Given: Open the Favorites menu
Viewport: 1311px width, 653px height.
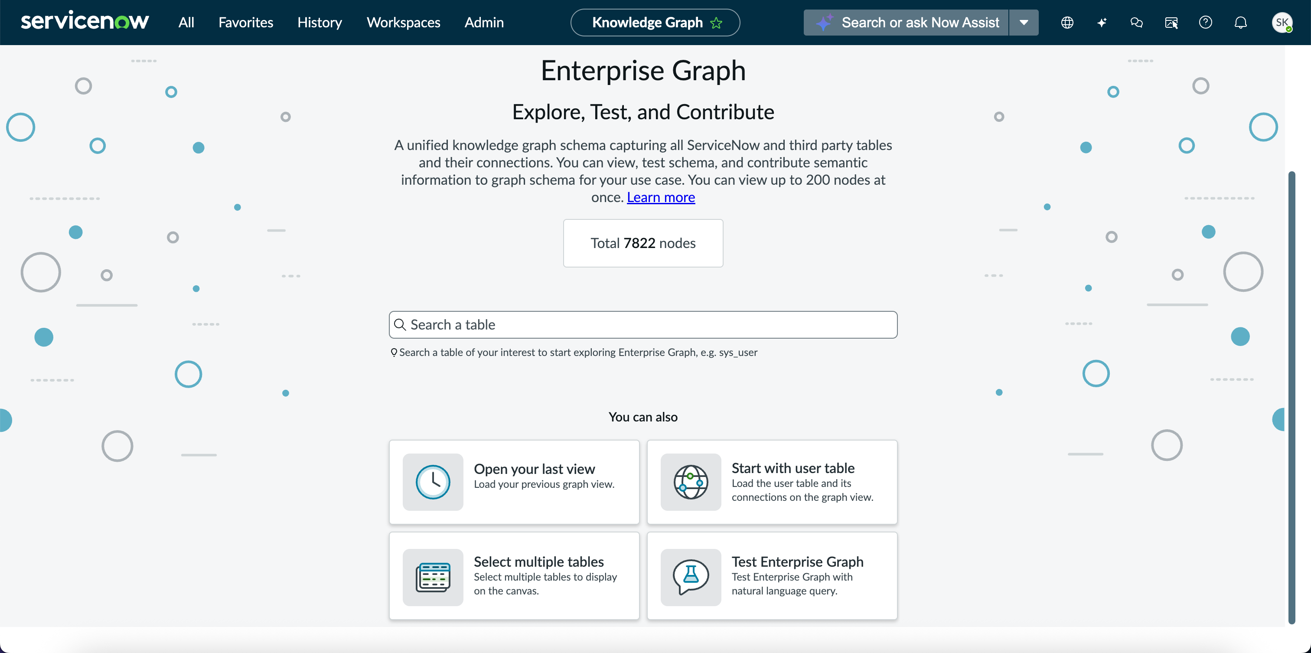Looking at the screenshot, I should point(245,23).
